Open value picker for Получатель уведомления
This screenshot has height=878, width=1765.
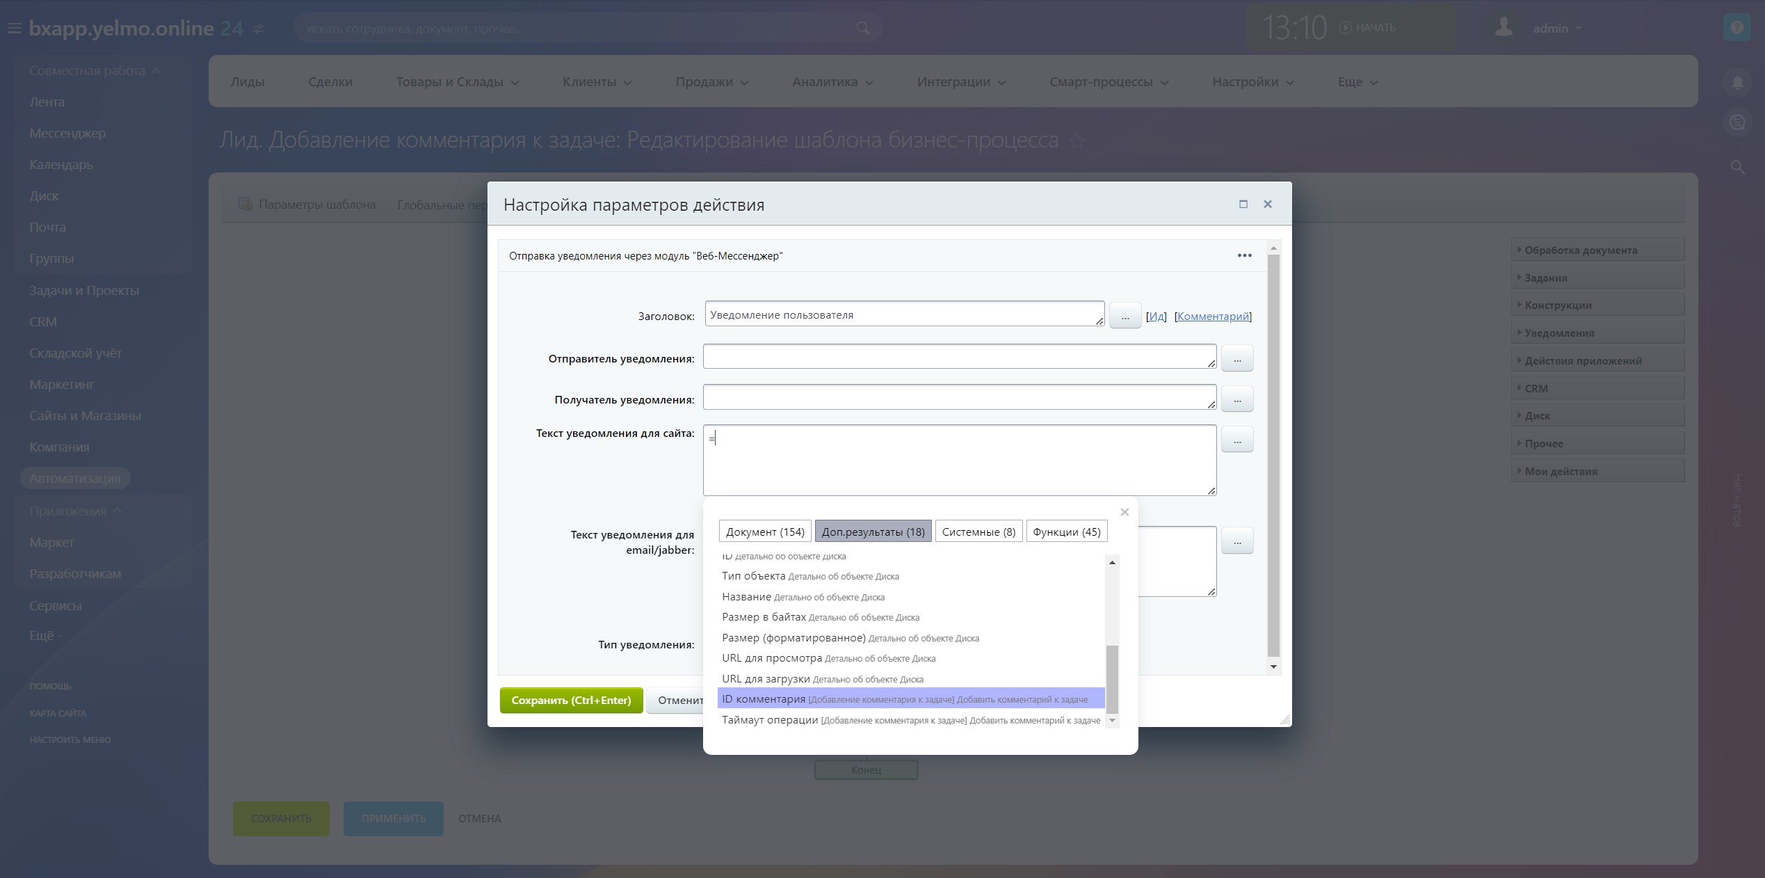(1236, 399)
